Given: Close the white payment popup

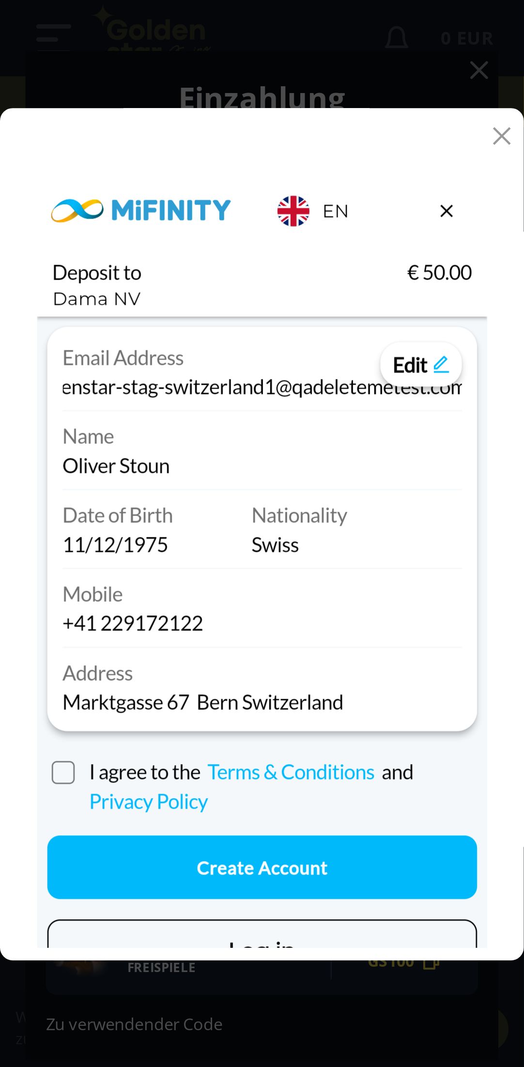Looking at the screenshot, I should tap(502, 136).
